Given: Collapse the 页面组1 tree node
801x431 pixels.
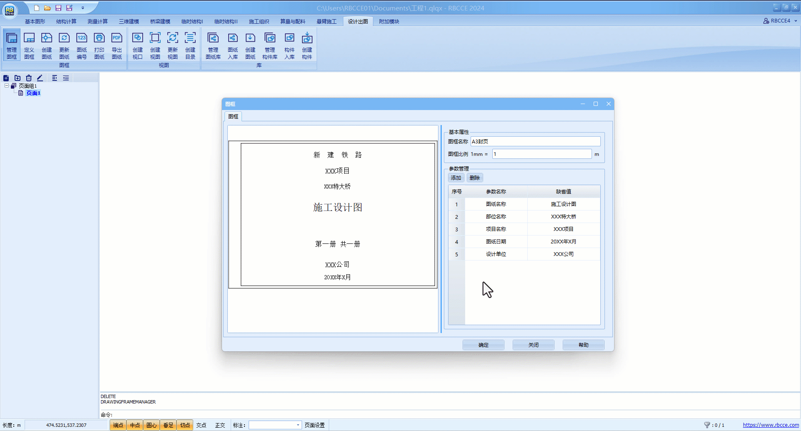Looking at the screenshot, I should [x=7, y=85].
